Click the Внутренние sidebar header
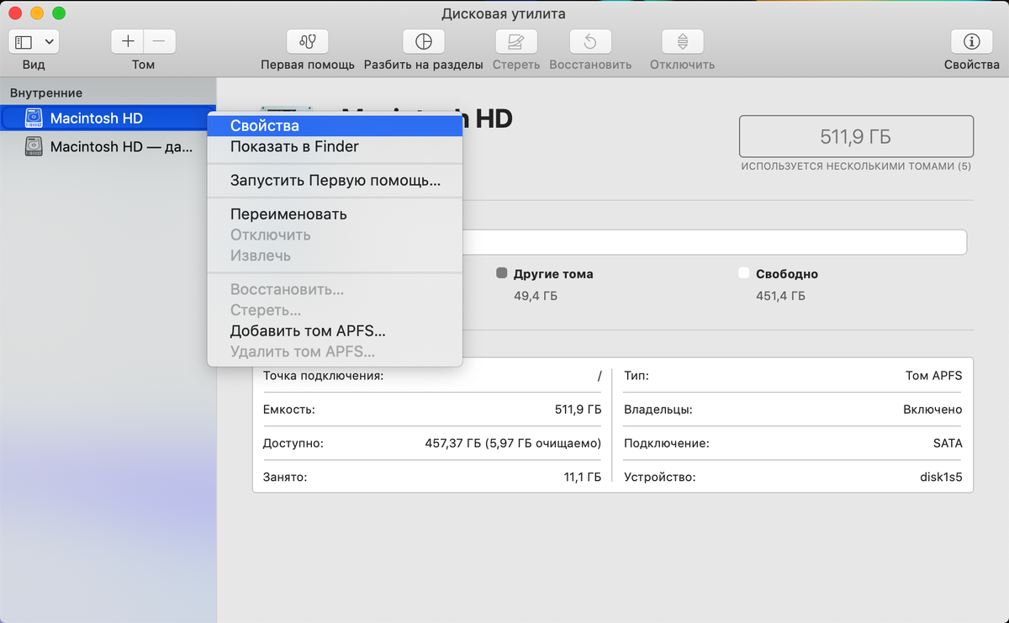The width and height of the screenshot is (1009, 623). 46,92
